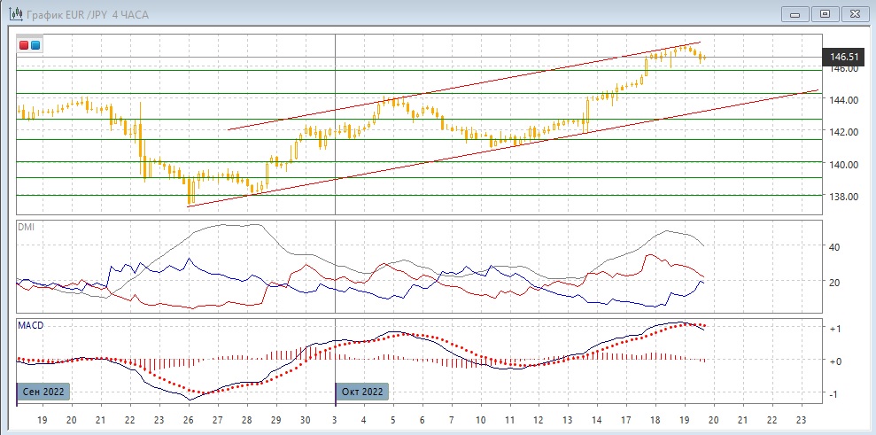Click the Сен 2022 month marker
Screen dimensions: 876x435
[x=43, y=391]
